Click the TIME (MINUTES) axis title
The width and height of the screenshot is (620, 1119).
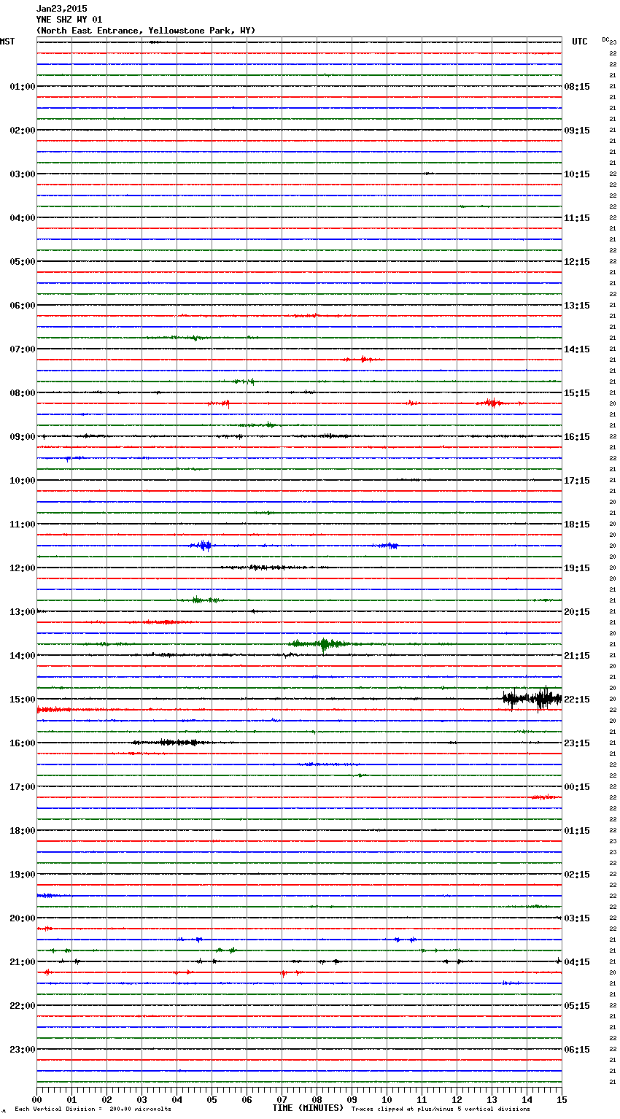tap(308, 1108)
